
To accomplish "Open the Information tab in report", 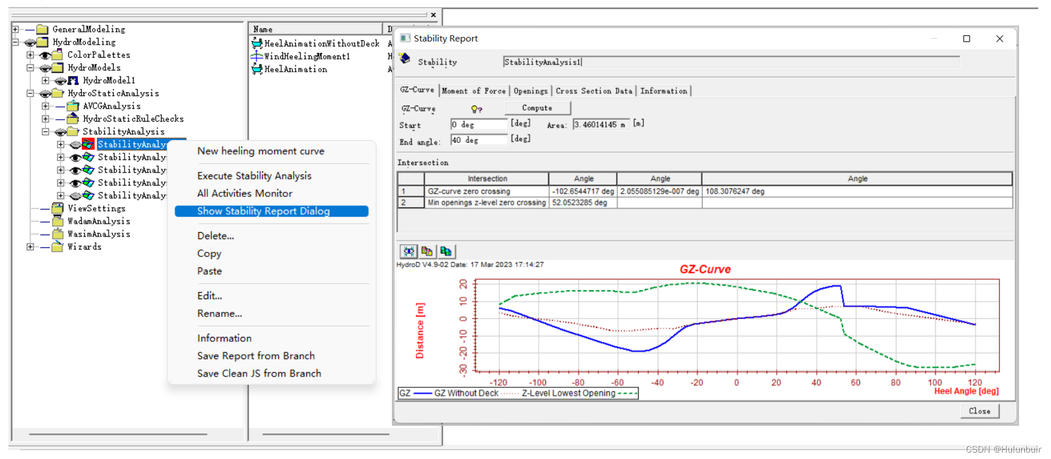I will pos(664,91).
